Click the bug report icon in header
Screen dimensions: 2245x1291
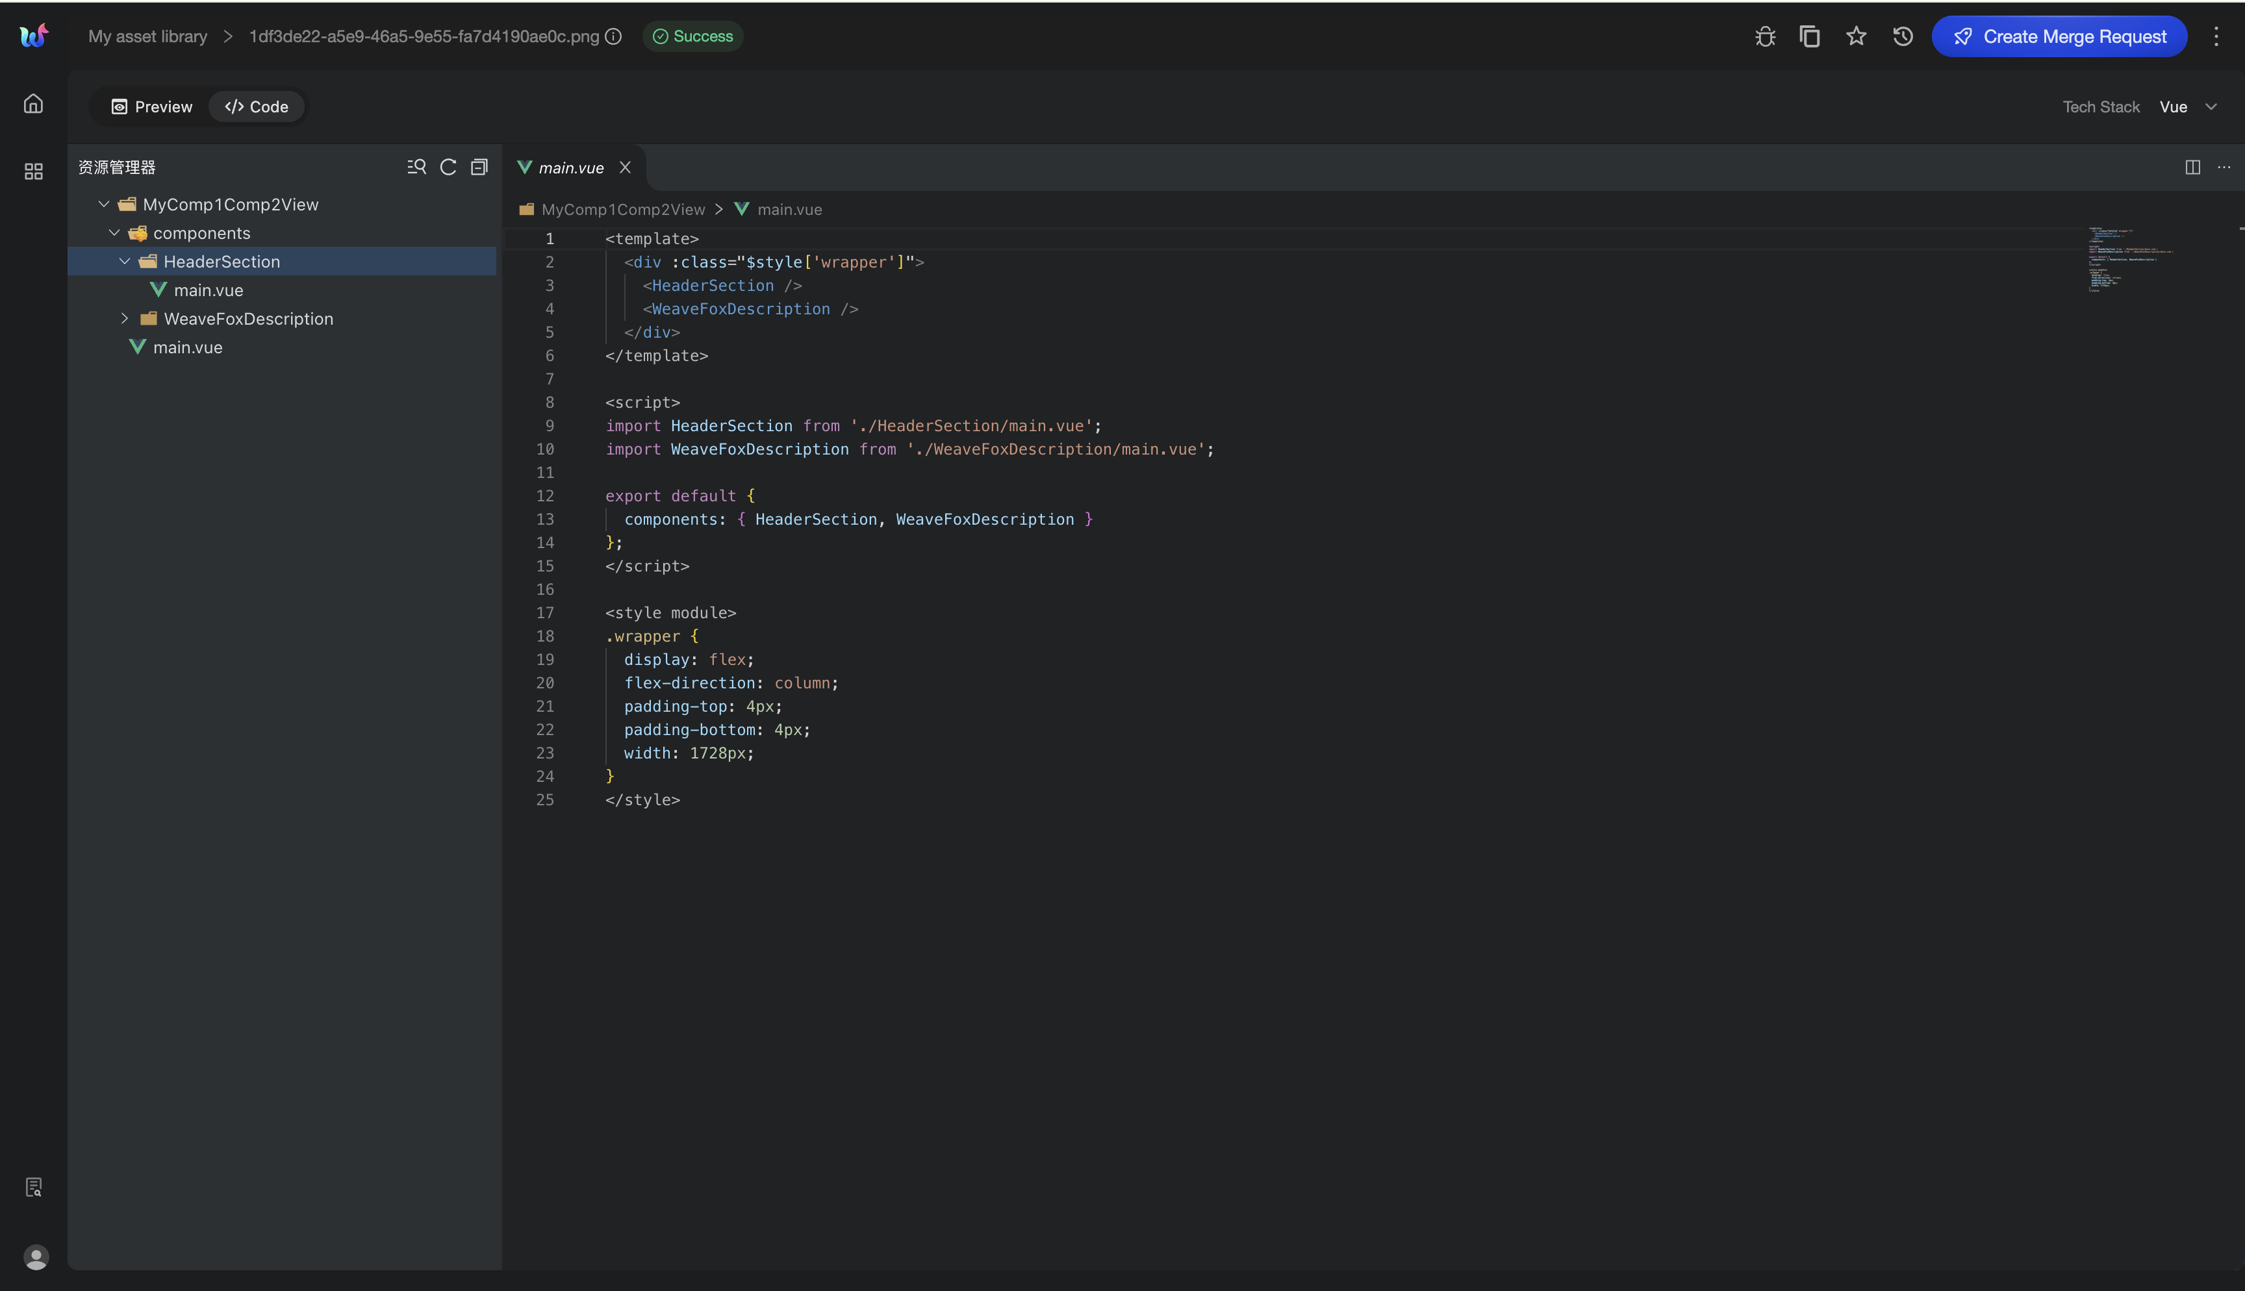click(1764, 36)
